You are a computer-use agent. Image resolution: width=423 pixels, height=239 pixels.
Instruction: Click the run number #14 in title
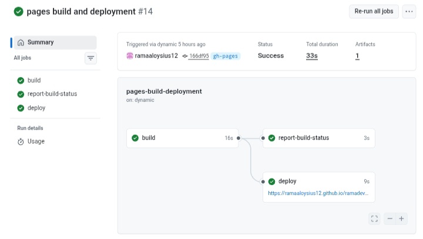tap(146, 12)
